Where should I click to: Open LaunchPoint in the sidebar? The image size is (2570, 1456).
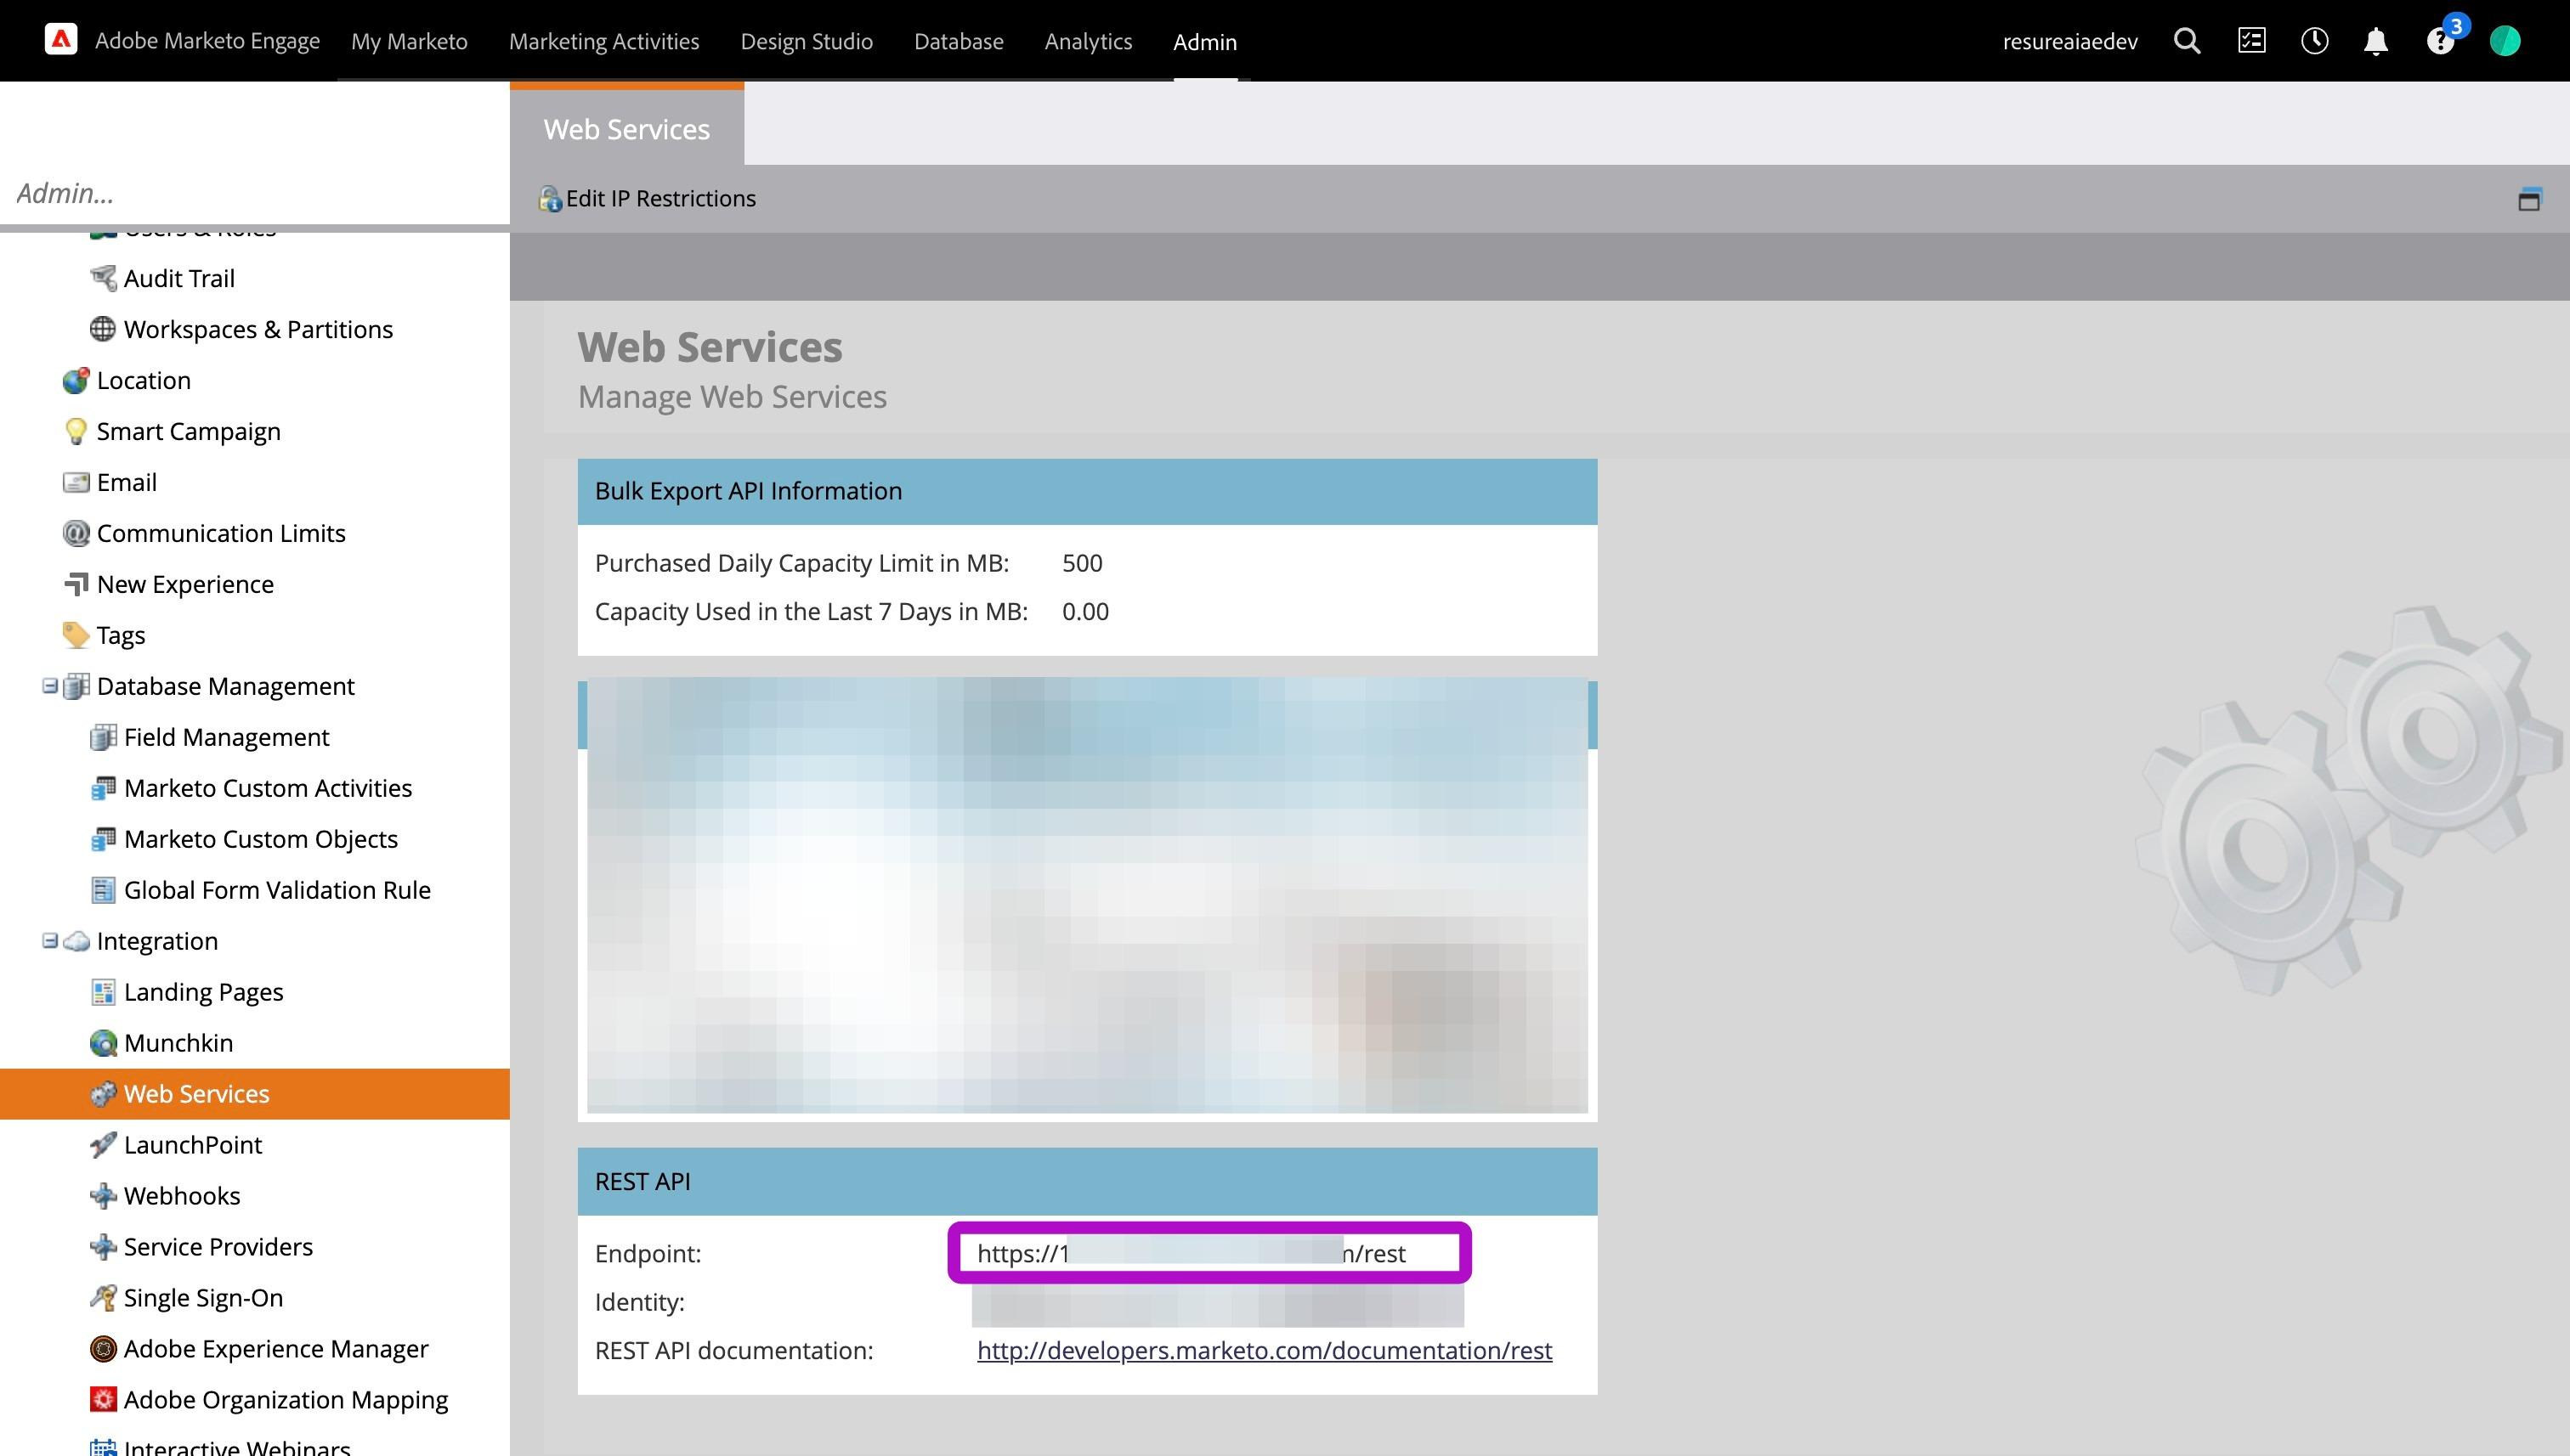pyautogui.click(x=192, y=1145)
